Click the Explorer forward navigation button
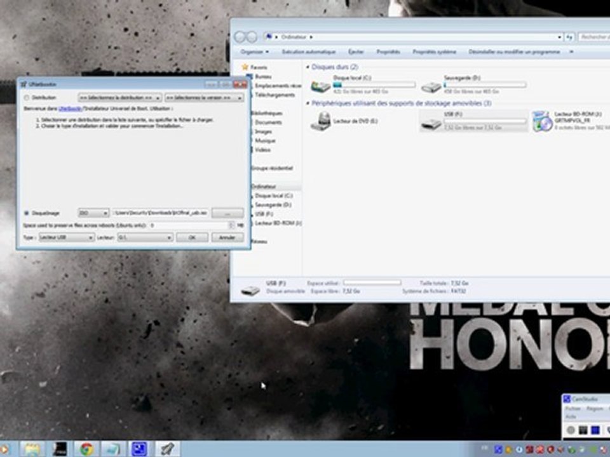The image size is (610, 457). pos(252,37)
